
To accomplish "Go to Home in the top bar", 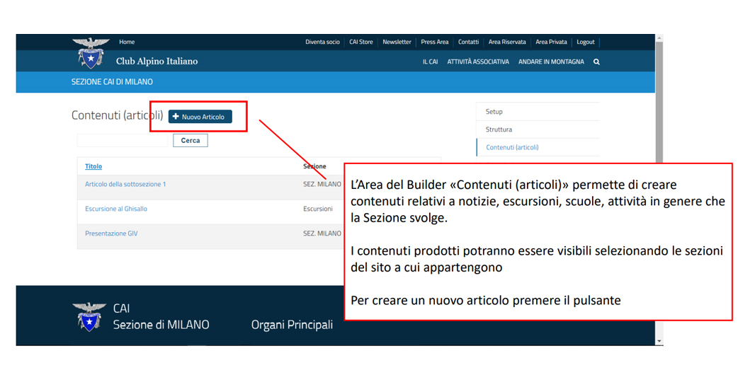I will point(127,42).
